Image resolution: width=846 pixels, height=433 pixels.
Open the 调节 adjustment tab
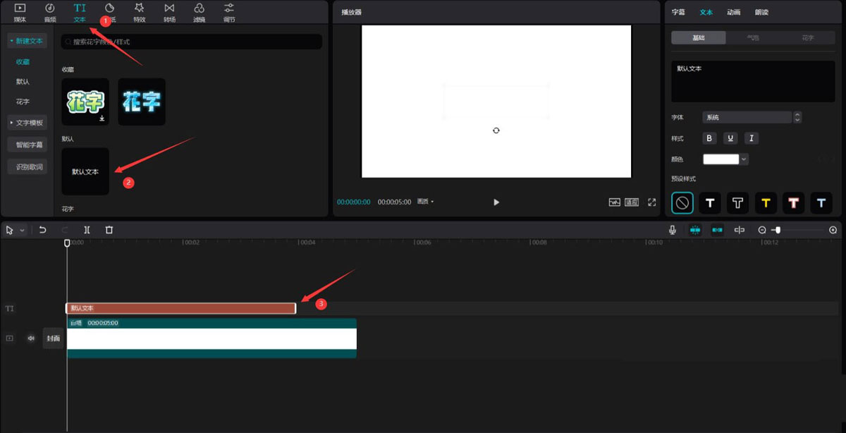pos(229,12)
